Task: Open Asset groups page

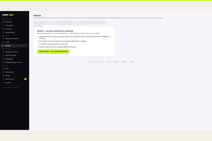Action: (x=14, y=32)
